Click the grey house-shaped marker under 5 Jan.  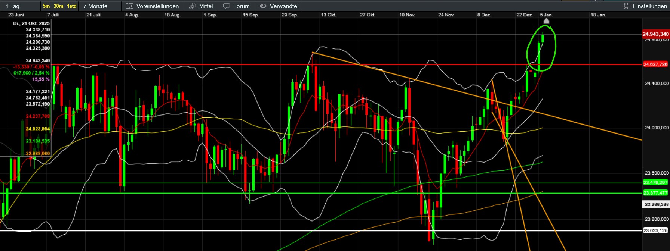click(546, 21)
